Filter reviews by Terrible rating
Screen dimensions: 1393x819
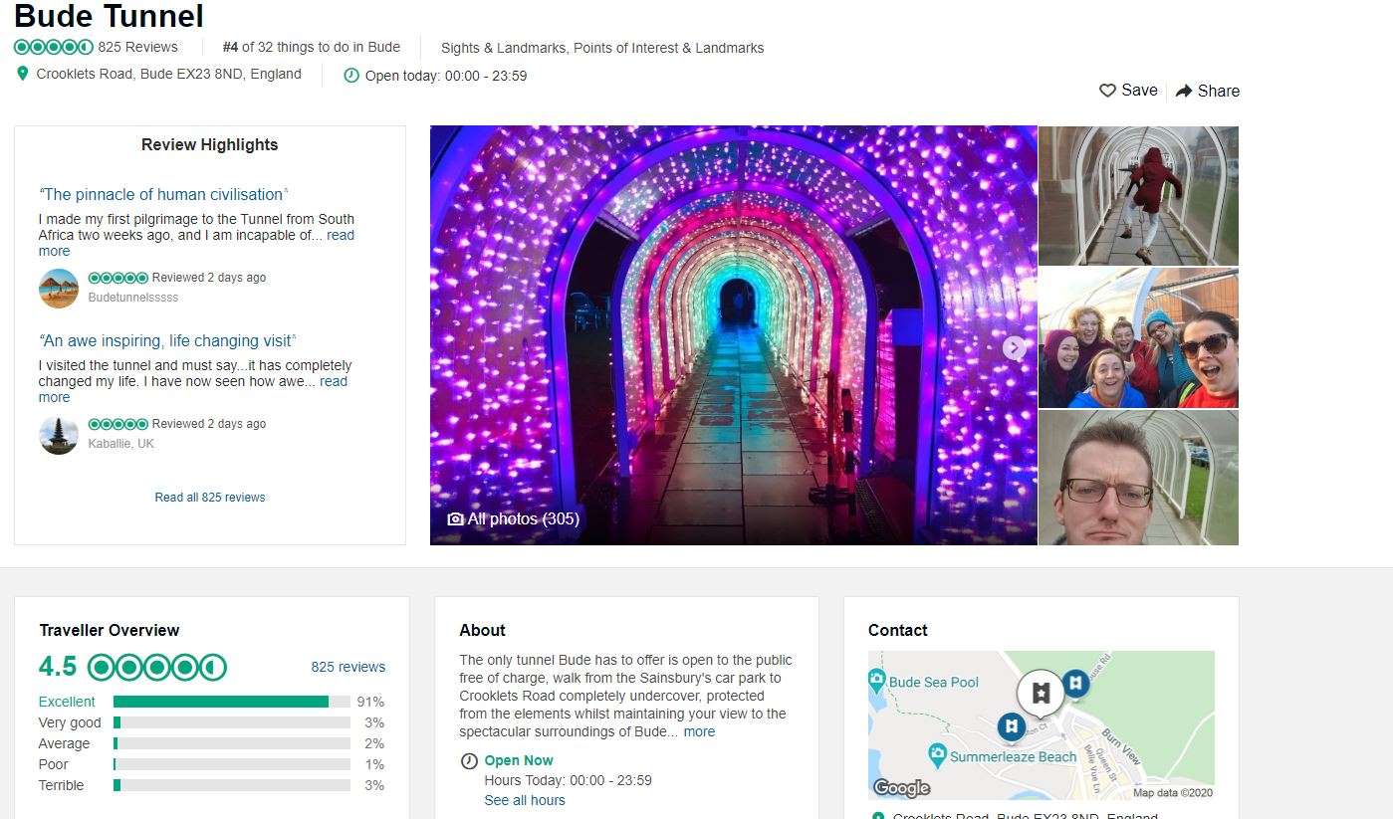62,785
